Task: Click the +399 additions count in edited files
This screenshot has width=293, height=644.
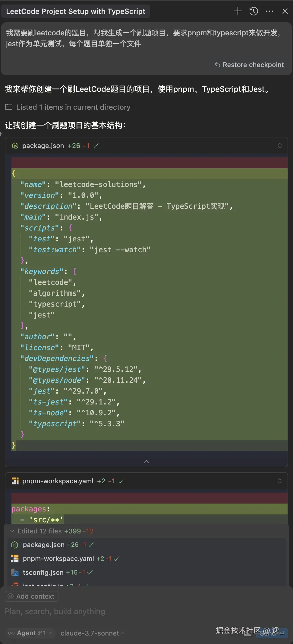Action: tap(72, 531)
